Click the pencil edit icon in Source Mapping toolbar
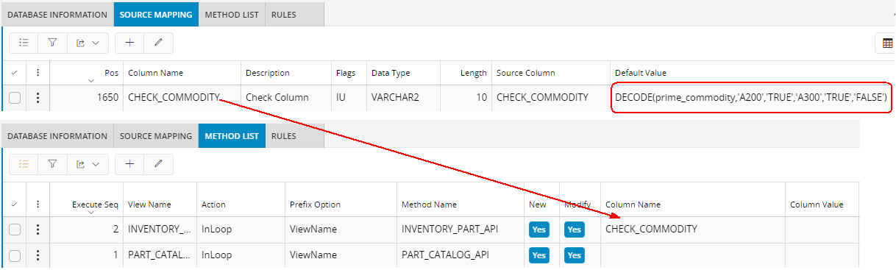 (x=158, y=43)
